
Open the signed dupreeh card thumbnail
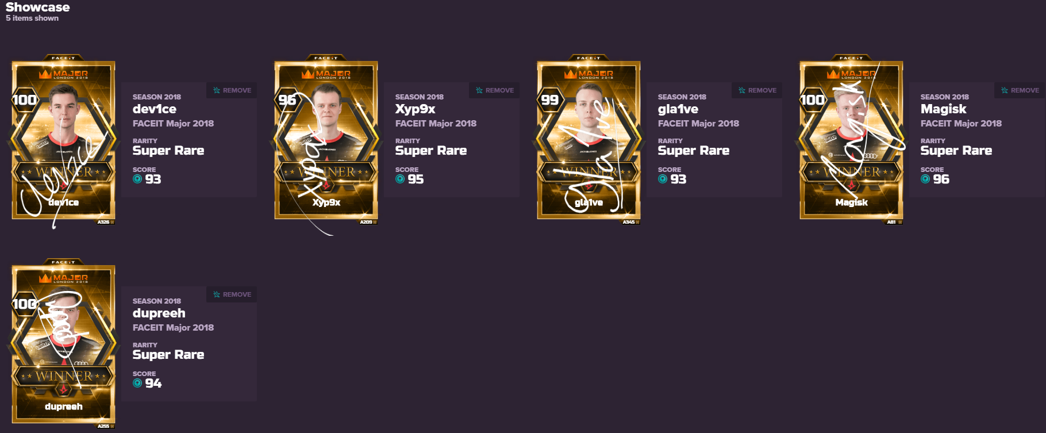tap(63, 344)
